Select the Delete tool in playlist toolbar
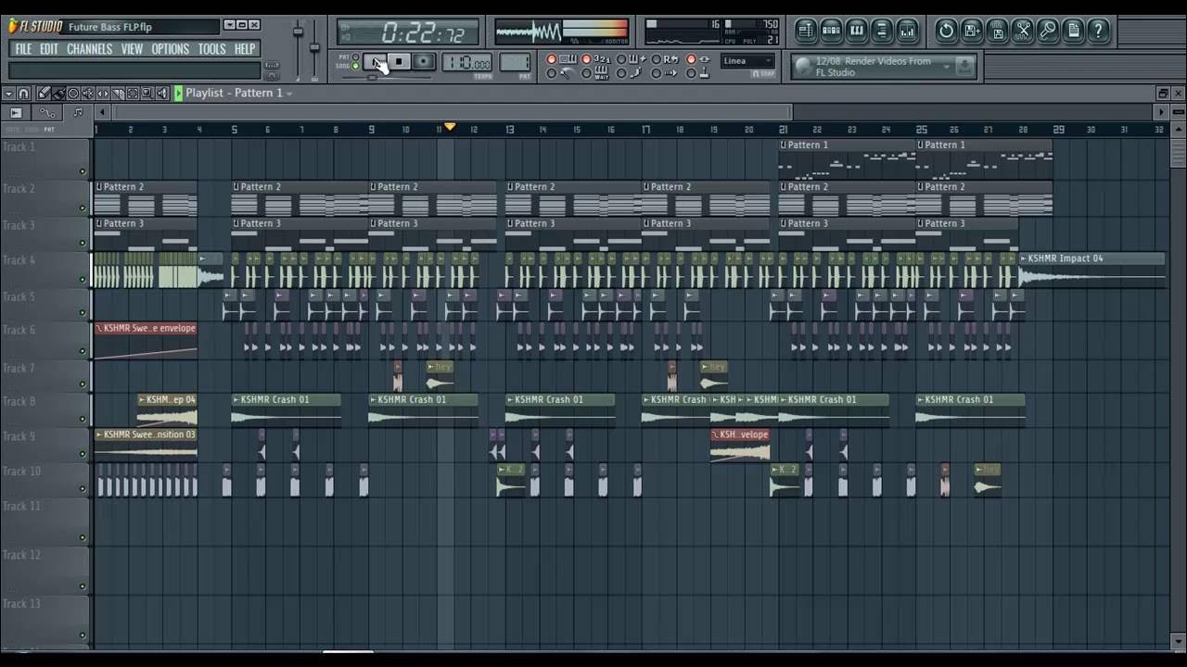 coord(73,94)
